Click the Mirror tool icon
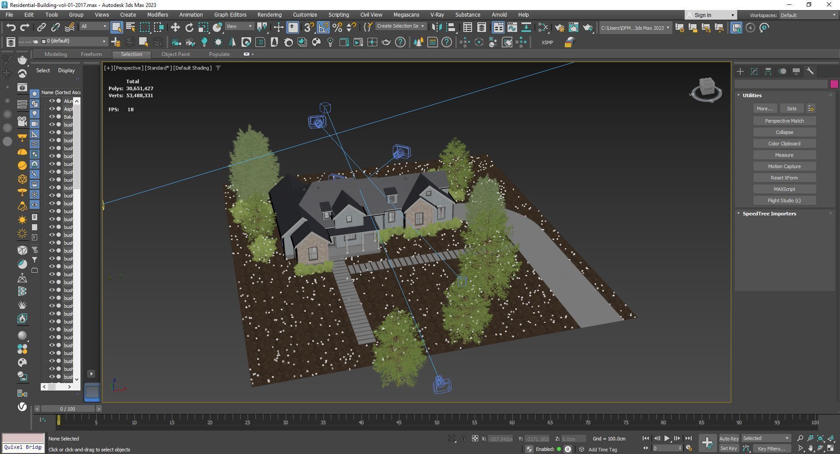 coord(437,28)
